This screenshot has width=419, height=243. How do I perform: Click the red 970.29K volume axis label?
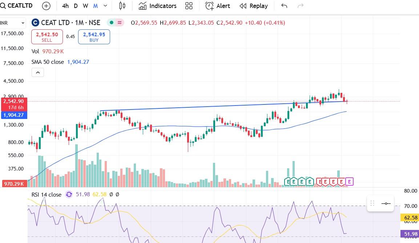click(x=14, y=184)
